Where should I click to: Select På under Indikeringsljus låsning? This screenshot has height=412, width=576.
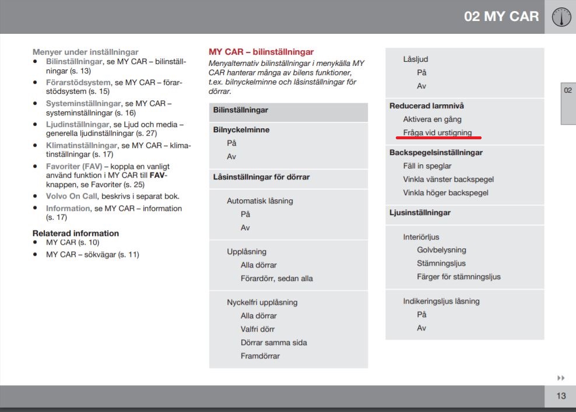(x=422, y=315)
